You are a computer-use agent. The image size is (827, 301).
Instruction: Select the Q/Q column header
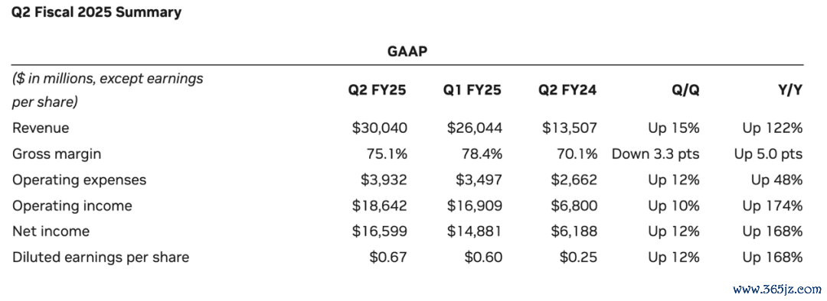pyautogui.click(x=685, y=90)
